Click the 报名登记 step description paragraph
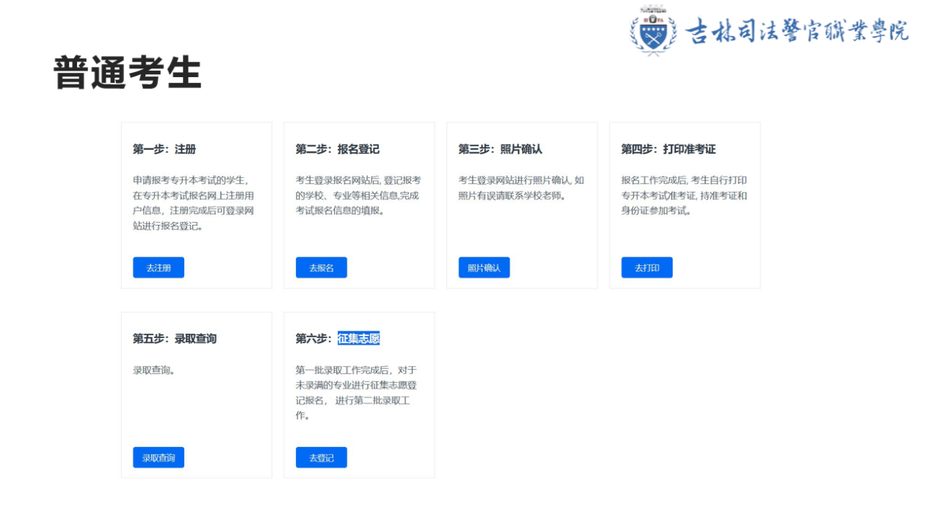 pyautogui.click(x=358, y=195)
